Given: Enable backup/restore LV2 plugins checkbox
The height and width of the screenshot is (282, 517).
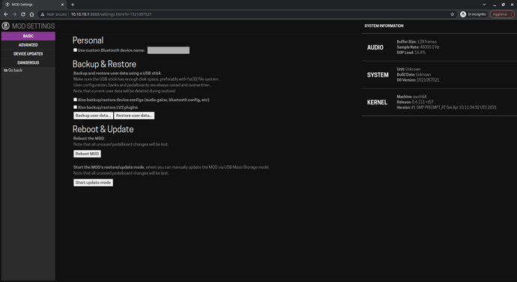Looking at the screenshot, I should coord(75,107).
